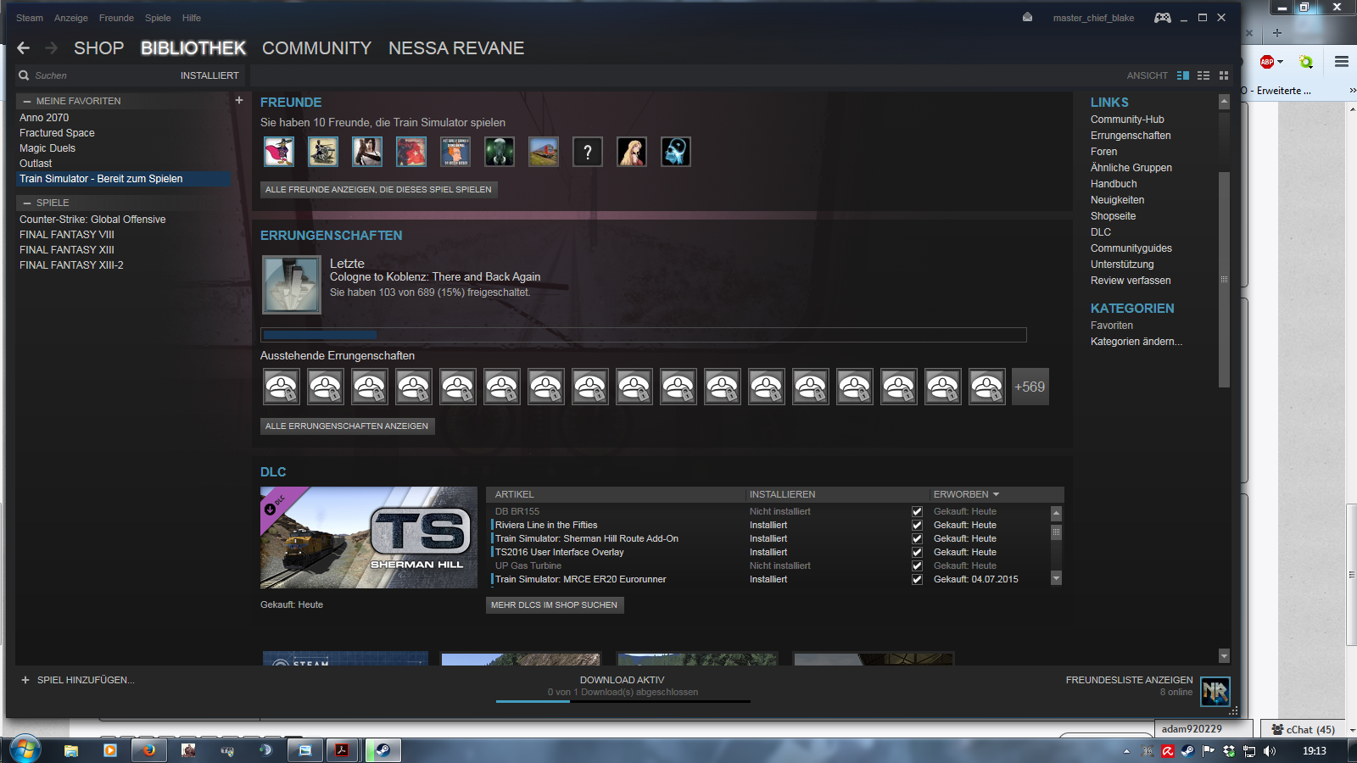Open the Windows Start menu

pyautogui.click(x=25, y=749)
